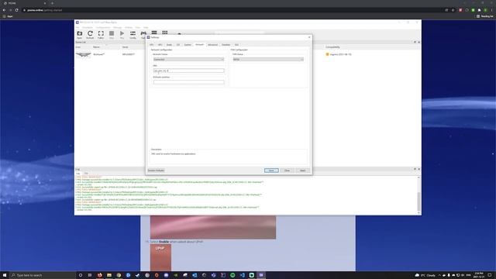Click the IP/Hosts switches input field

coord(188,82)
